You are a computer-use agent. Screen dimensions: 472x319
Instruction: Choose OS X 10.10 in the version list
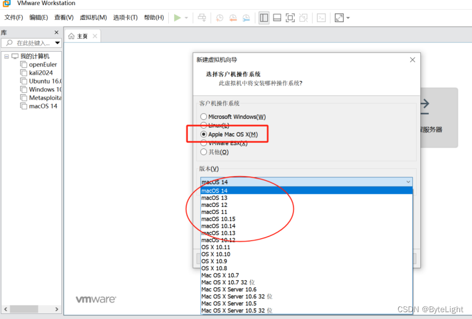coord(307,254)
